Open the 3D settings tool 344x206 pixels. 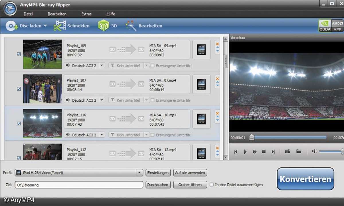tap(107, 26)
